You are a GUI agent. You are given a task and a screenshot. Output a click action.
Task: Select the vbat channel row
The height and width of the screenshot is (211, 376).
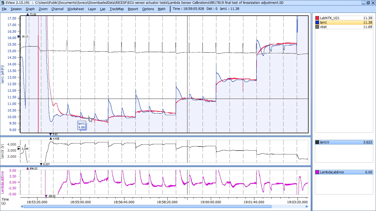tap(344, 27)
